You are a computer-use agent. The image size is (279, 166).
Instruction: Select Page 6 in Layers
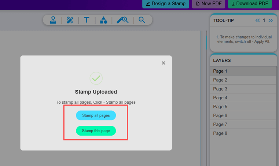tap(243, 115)
